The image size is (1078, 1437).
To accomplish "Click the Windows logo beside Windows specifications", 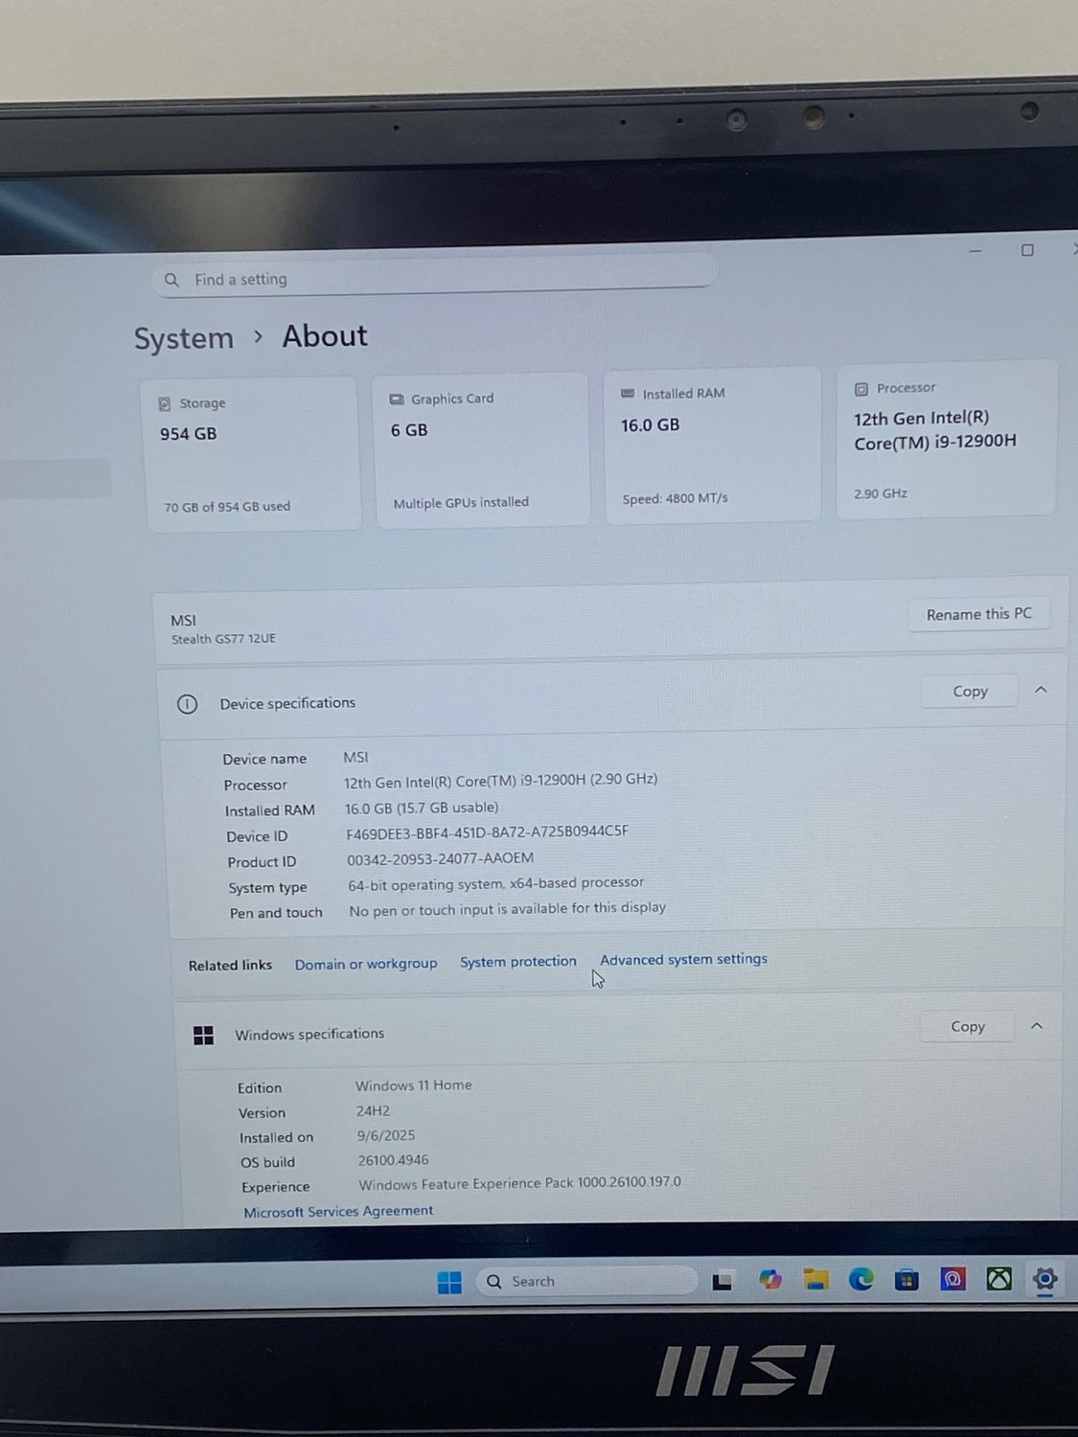I will 203,1036.
